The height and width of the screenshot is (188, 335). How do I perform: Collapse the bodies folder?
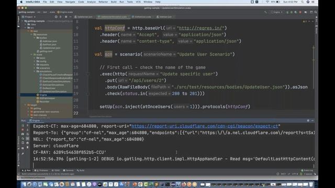point(35,38)
